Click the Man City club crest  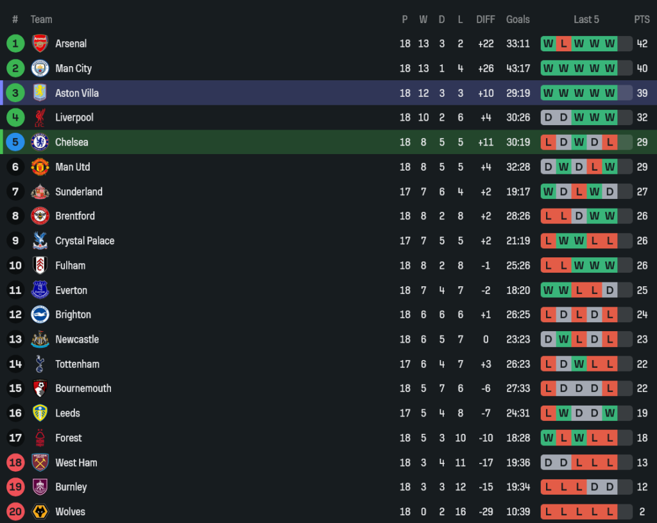[40, 68]
